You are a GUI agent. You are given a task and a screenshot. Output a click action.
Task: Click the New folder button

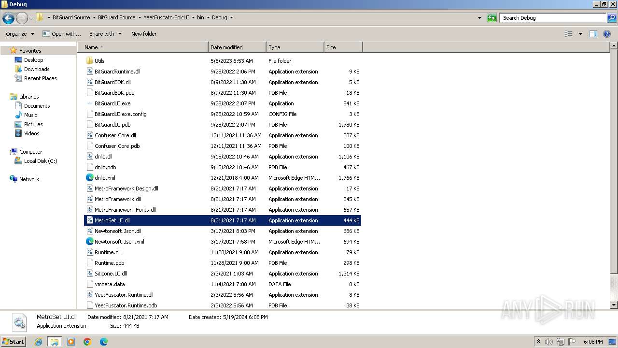[144, 34]
